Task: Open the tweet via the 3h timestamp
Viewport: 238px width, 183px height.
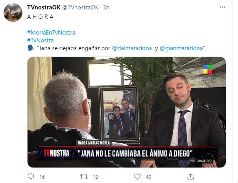Action: pos(106,7)
